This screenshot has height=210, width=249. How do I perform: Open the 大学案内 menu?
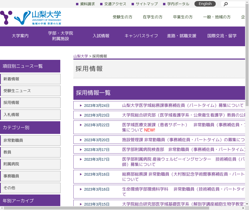click(x=20, y=36)
